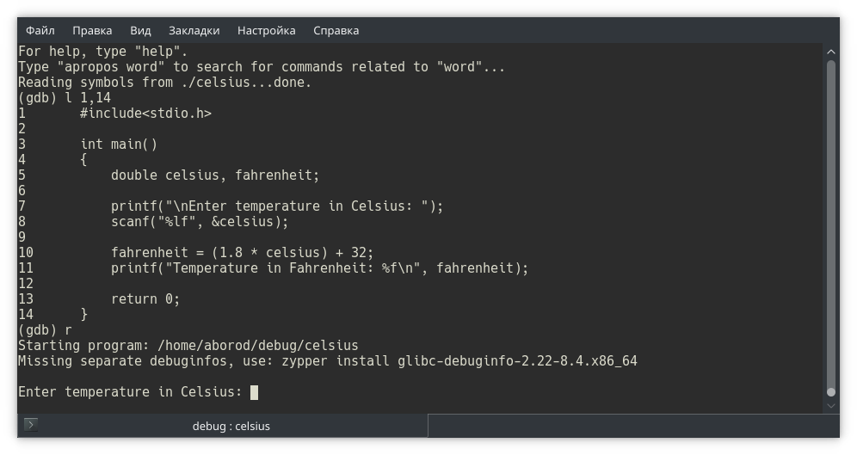Viewport: 857px width, 455px height.
Task: Open the Закладки menu
Action: click(x=194, y=30)
